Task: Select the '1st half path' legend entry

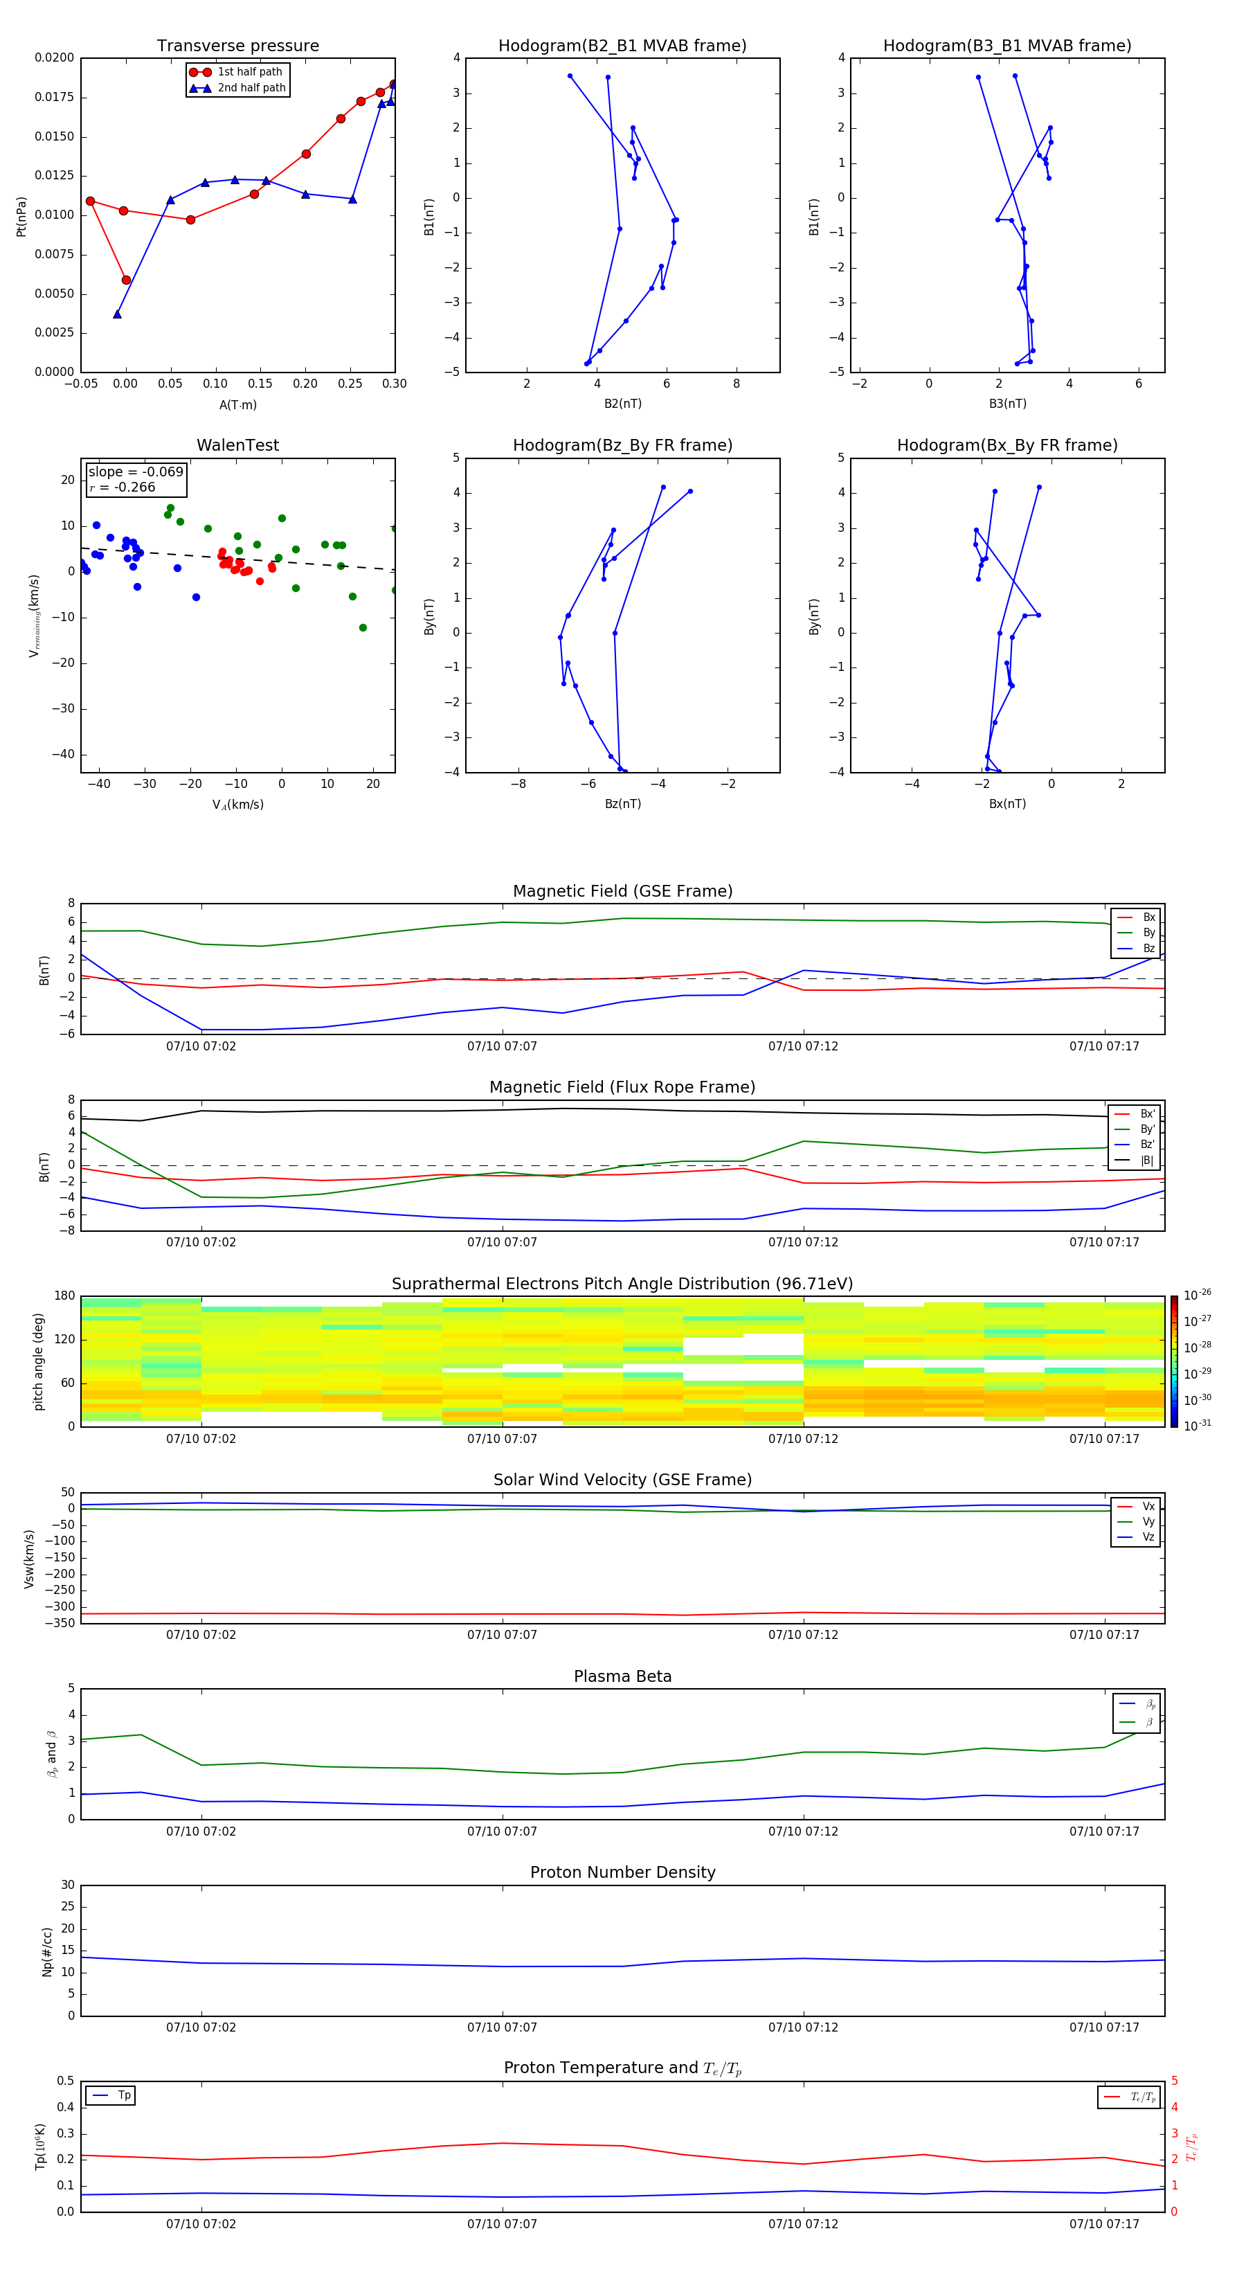Action: point(236,72)
